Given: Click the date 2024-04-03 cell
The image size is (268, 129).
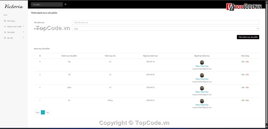Looking at the screenshot, I should (x=150, y=87).
